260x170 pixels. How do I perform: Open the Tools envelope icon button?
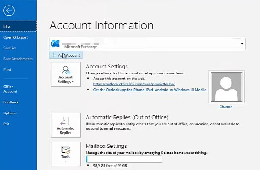(65, 154)
